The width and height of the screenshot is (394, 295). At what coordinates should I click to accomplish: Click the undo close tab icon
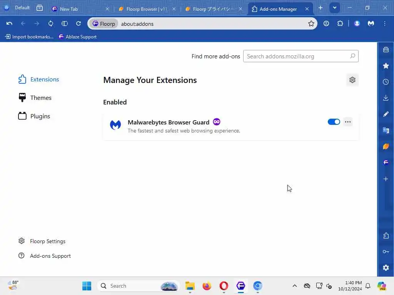[x=9, y=23]
